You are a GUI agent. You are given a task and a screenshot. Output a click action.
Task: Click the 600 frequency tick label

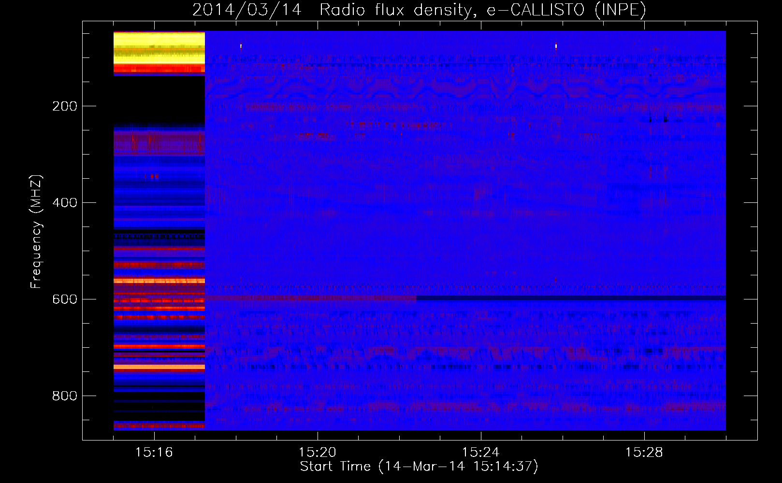click(x=65, y=299)
